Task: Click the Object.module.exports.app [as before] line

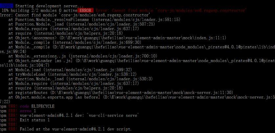Action: tap(142, 97)
